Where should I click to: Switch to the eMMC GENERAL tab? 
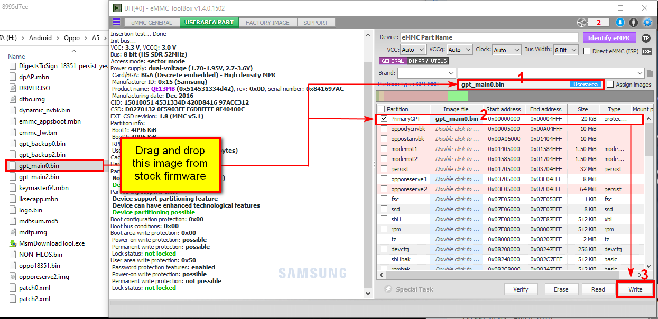tap(151, 23)
